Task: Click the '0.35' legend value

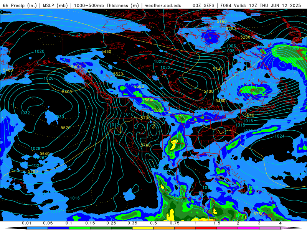Action: [132, 223]
